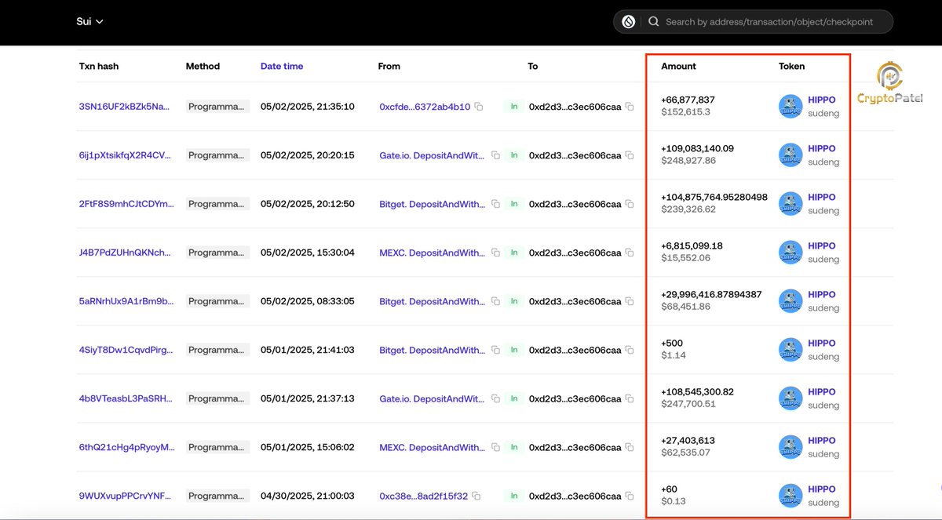The width and height of the screenshot is (942, 520).
Task: Copy recipient address in 20:20:15 row
Action: point(629,155)
